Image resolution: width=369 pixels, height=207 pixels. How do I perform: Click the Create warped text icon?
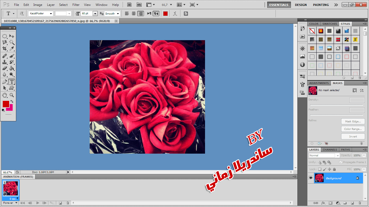pyautogui.click(x=175, y=13)
